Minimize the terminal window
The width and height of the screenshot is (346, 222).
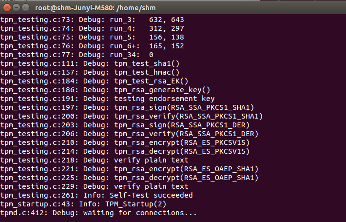pos(17,8)
